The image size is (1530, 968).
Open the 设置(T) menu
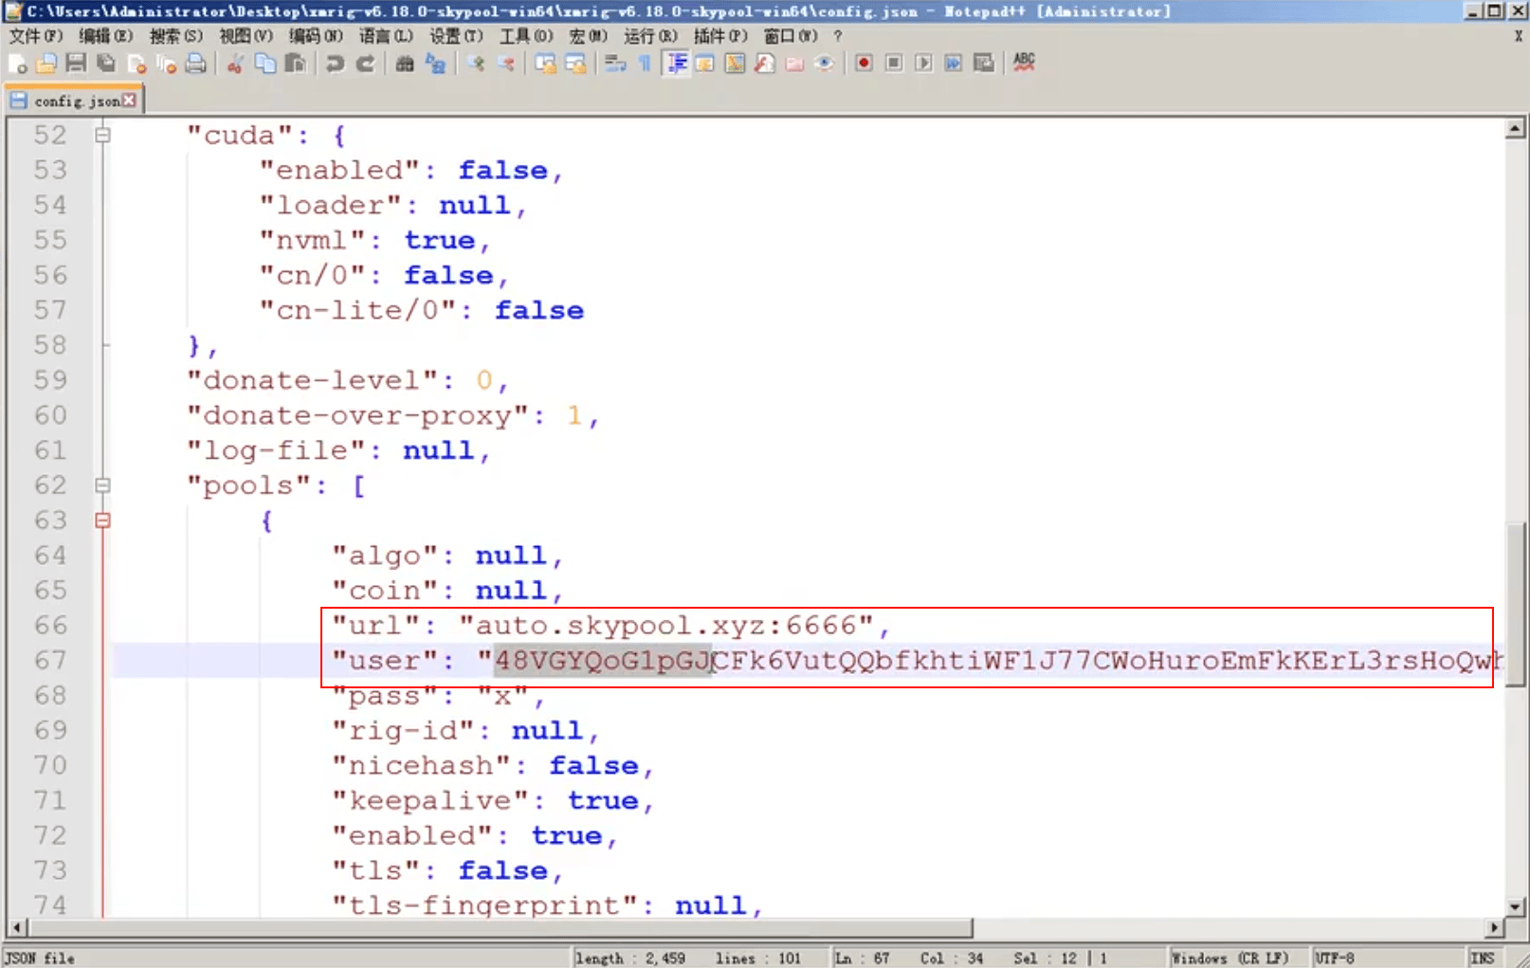[456, 36]
